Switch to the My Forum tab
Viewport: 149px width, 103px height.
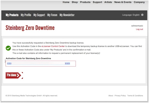52,15
